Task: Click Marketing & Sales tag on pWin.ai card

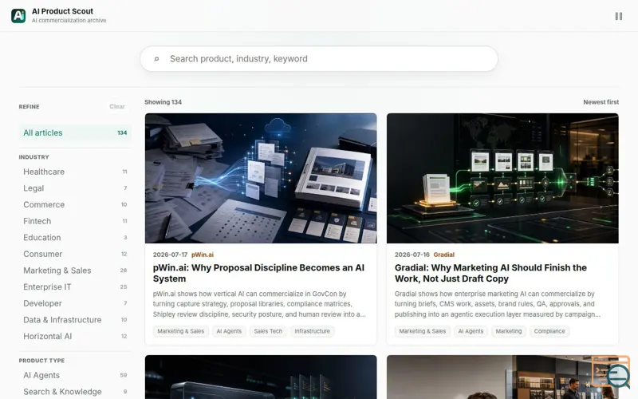Action: (181, 331)
